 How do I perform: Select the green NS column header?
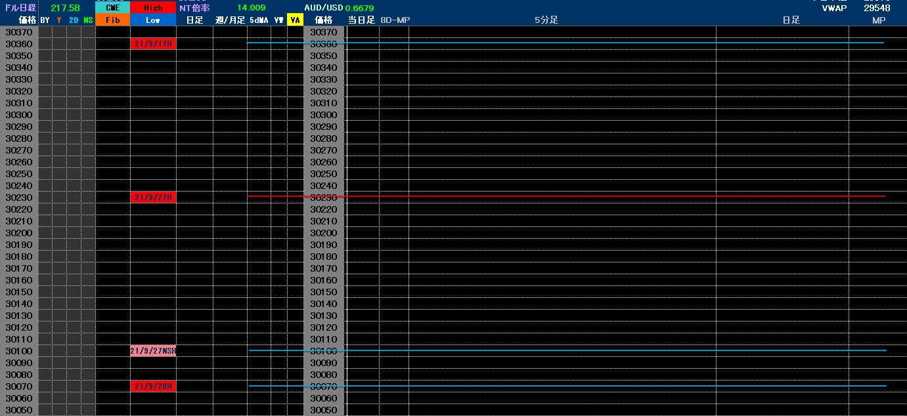pyautogui.click(x=88, y=20)
